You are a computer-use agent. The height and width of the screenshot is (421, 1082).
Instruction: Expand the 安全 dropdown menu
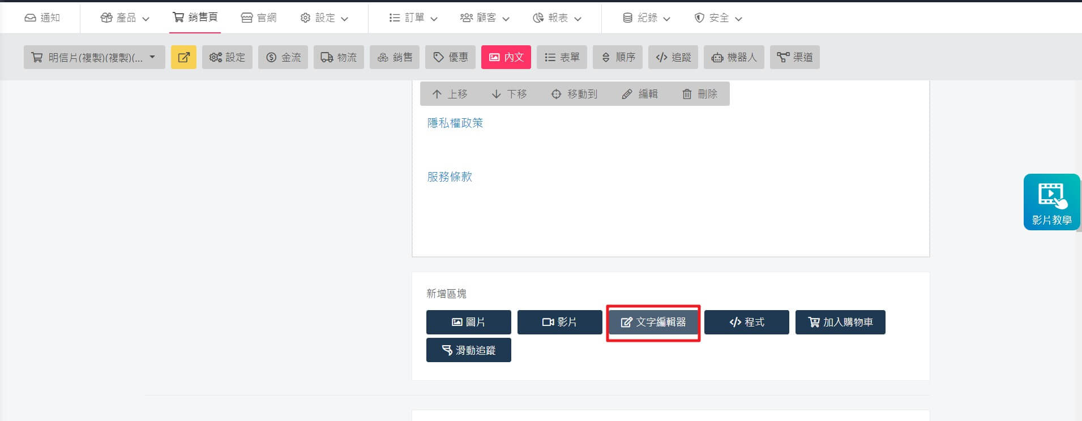pos(718,18)
